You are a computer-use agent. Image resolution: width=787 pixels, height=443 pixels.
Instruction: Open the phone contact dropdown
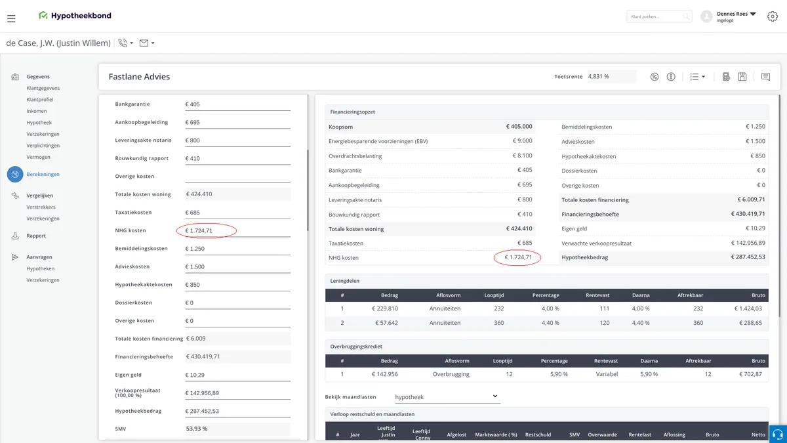[x=125, y=43]
